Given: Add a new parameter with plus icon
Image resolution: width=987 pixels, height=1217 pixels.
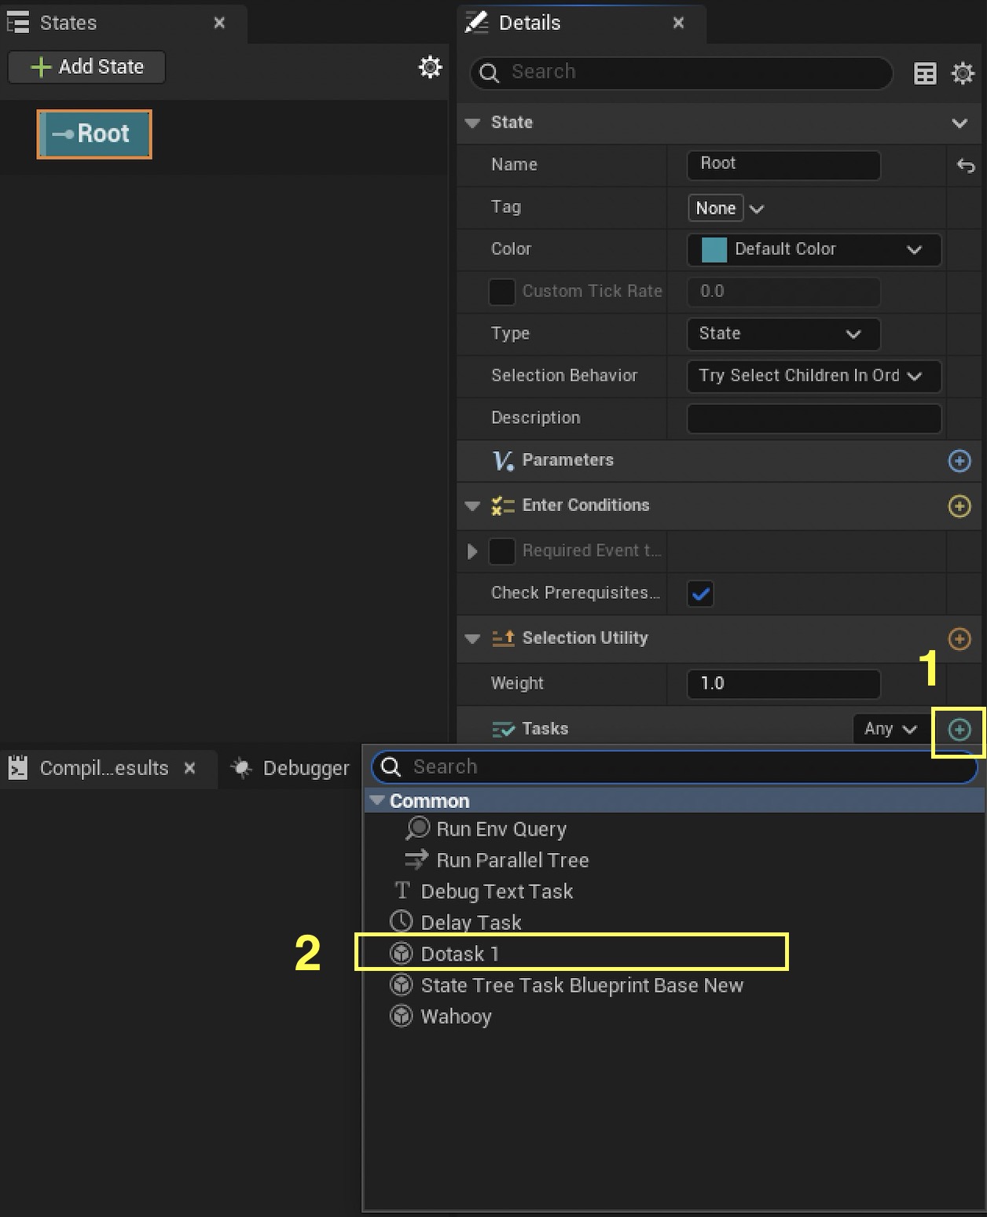Looking at the screenshot, I should [x=959, y=461].
